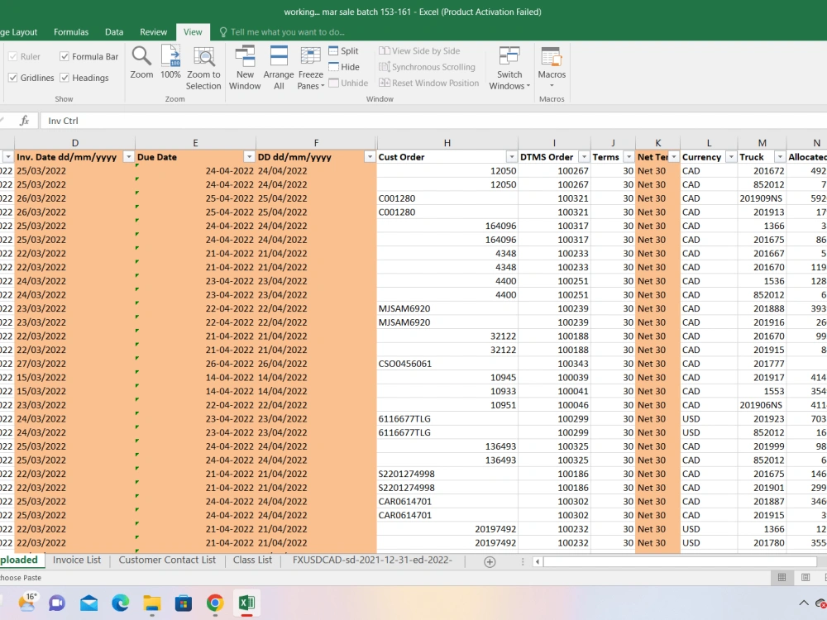Open DD dd/mm/yyyy filter dropdown

(x=370, y=157)
